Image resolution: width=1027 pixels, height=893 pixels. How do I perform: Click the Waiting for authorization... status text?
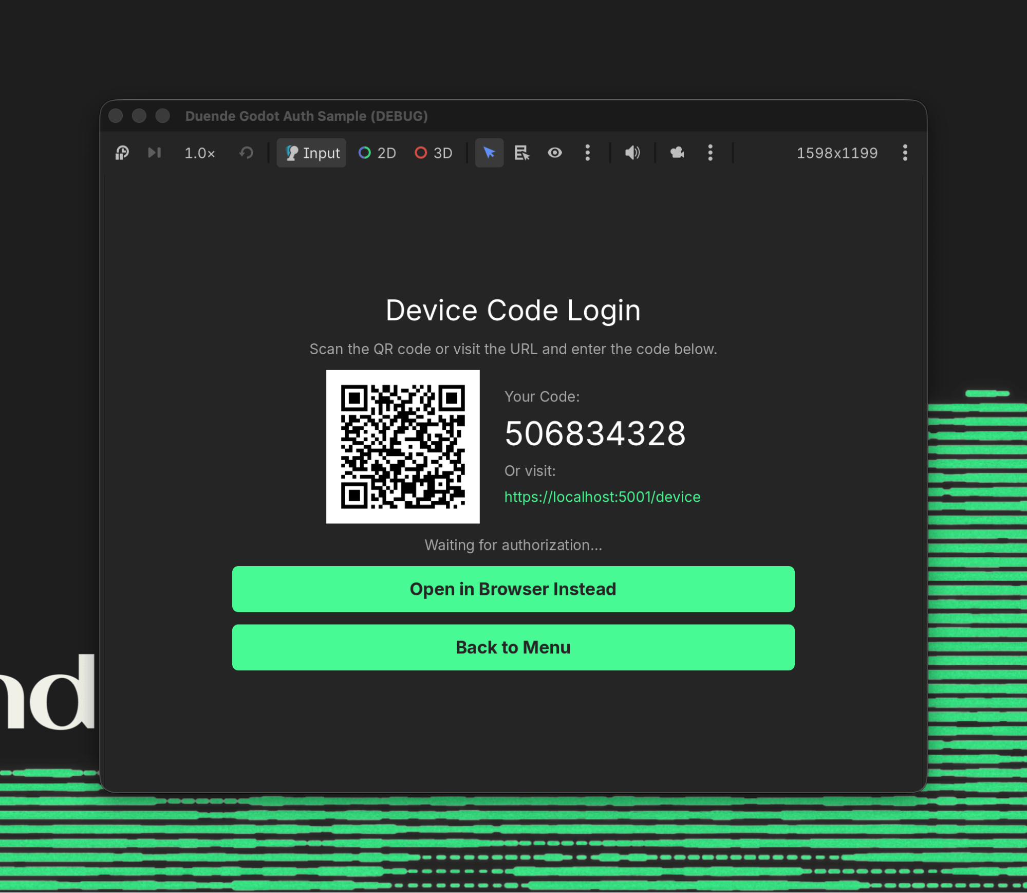click(x=513, y=545)
